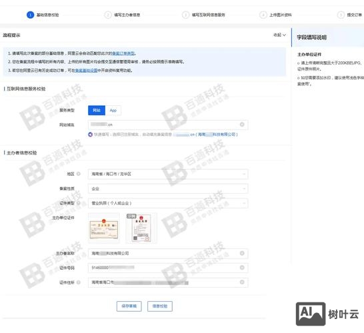This screenshot has width=364, height=333.
Task: Choose registered domain link 海南…科技有限公司
Action: coord(205,135)
